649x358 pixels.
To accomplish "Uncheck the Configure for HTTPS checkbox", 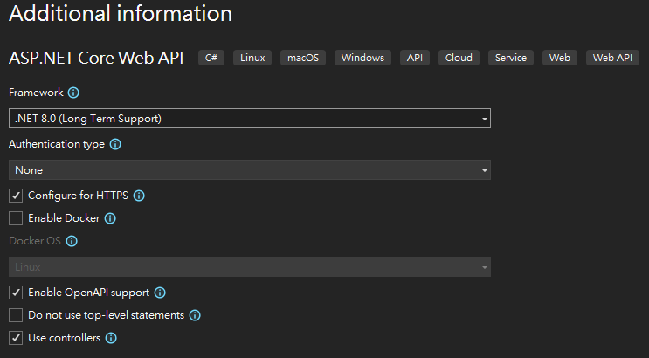I will pos(16,196).
